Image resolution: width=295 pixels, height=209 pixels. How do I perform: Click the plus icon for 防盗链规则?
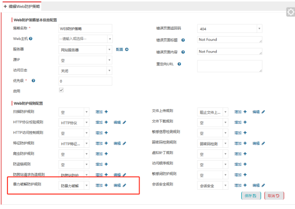tap(106, 164)
